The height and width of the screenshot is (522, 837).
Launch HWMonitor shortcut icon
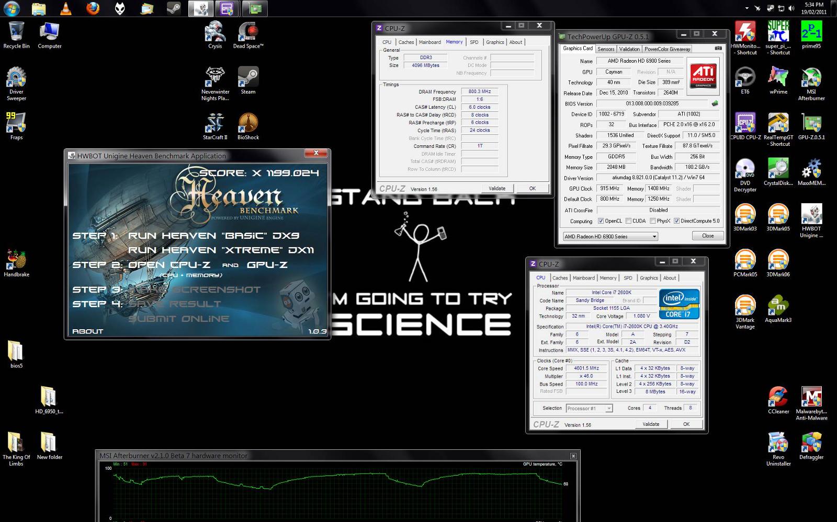pyautogui.click(x=745, y=38)
